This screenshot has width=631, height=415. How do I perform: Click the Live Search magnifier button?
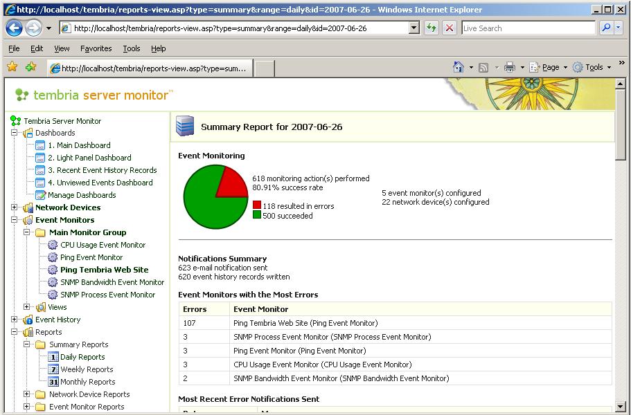click(x=605, y=28)
